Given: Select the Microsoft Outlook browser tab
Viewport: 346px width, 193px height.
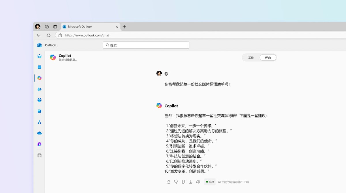Looking at the screenshot, I should (91, 27).
